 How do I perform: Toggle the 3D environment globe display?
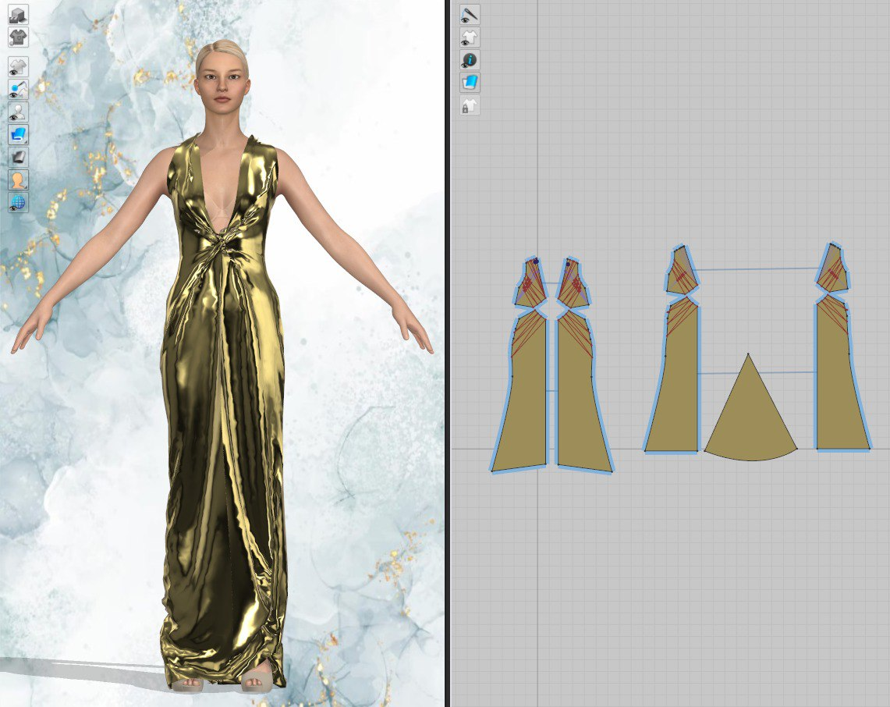tap(18, 203)
